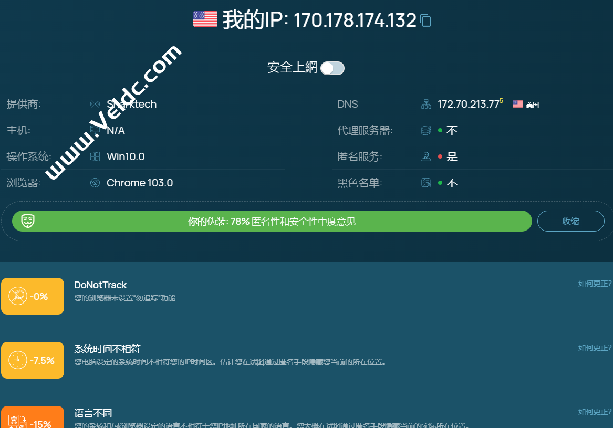The height and width of the screenshot is (428, 613).
Task: Open 如何更正? link for 语言不同
Action: [595, 412]
